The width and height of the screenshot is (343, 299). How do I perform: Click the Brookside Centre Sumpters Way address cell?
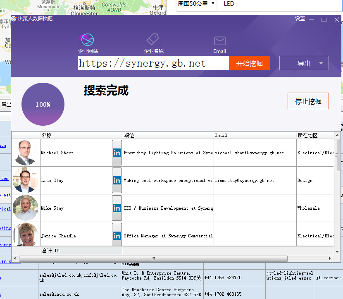tap(162, 292)
